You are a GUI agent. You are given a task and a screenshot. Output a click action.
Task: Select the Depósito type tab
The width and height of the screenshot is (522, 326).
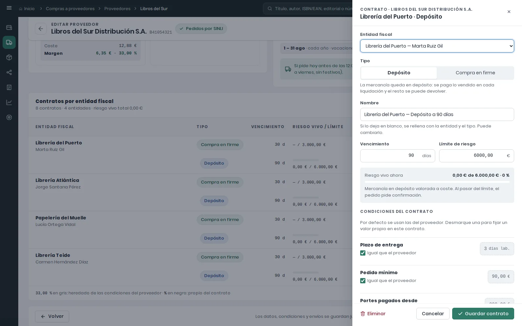click(x=399, y=73)
